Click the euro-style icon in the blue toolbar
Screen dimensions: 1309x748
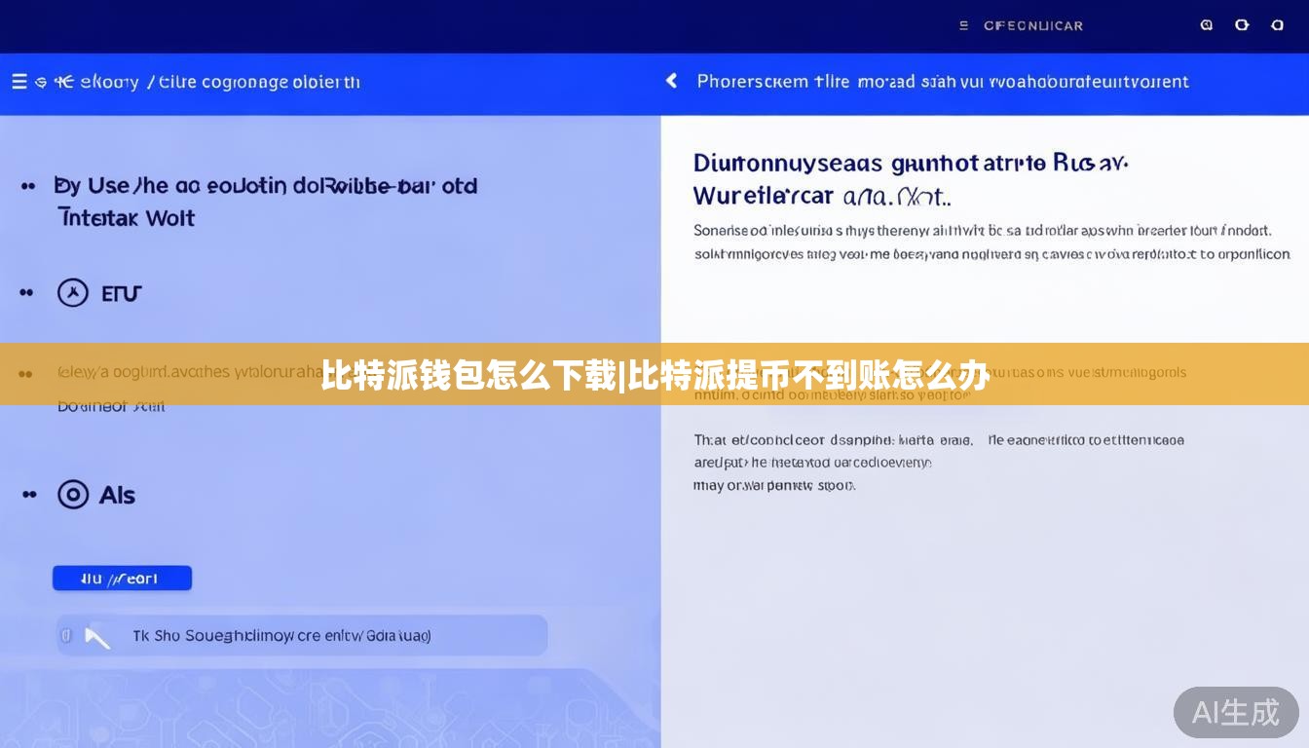click(x=62, y=82)
